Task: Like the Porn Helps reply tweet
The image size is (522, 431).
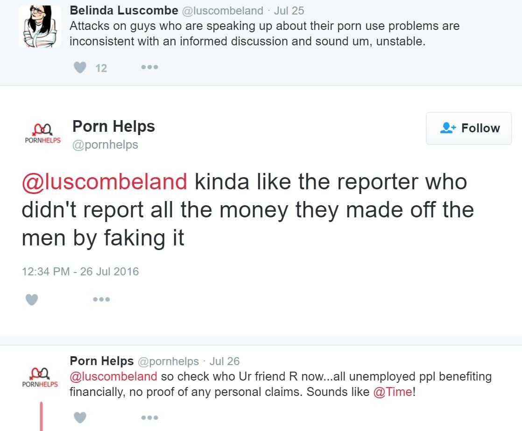Action: tap(80, 417)
